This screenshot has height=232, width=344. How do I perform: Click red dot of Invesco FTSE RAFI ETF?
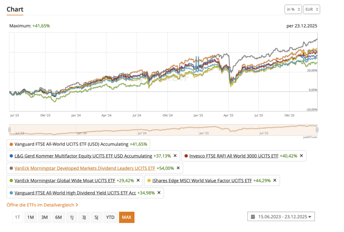(x=186, y=156)
